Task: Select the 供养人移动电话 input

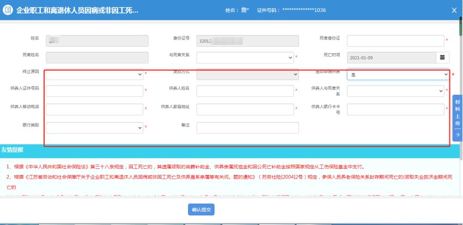Action: click(94, 110)
